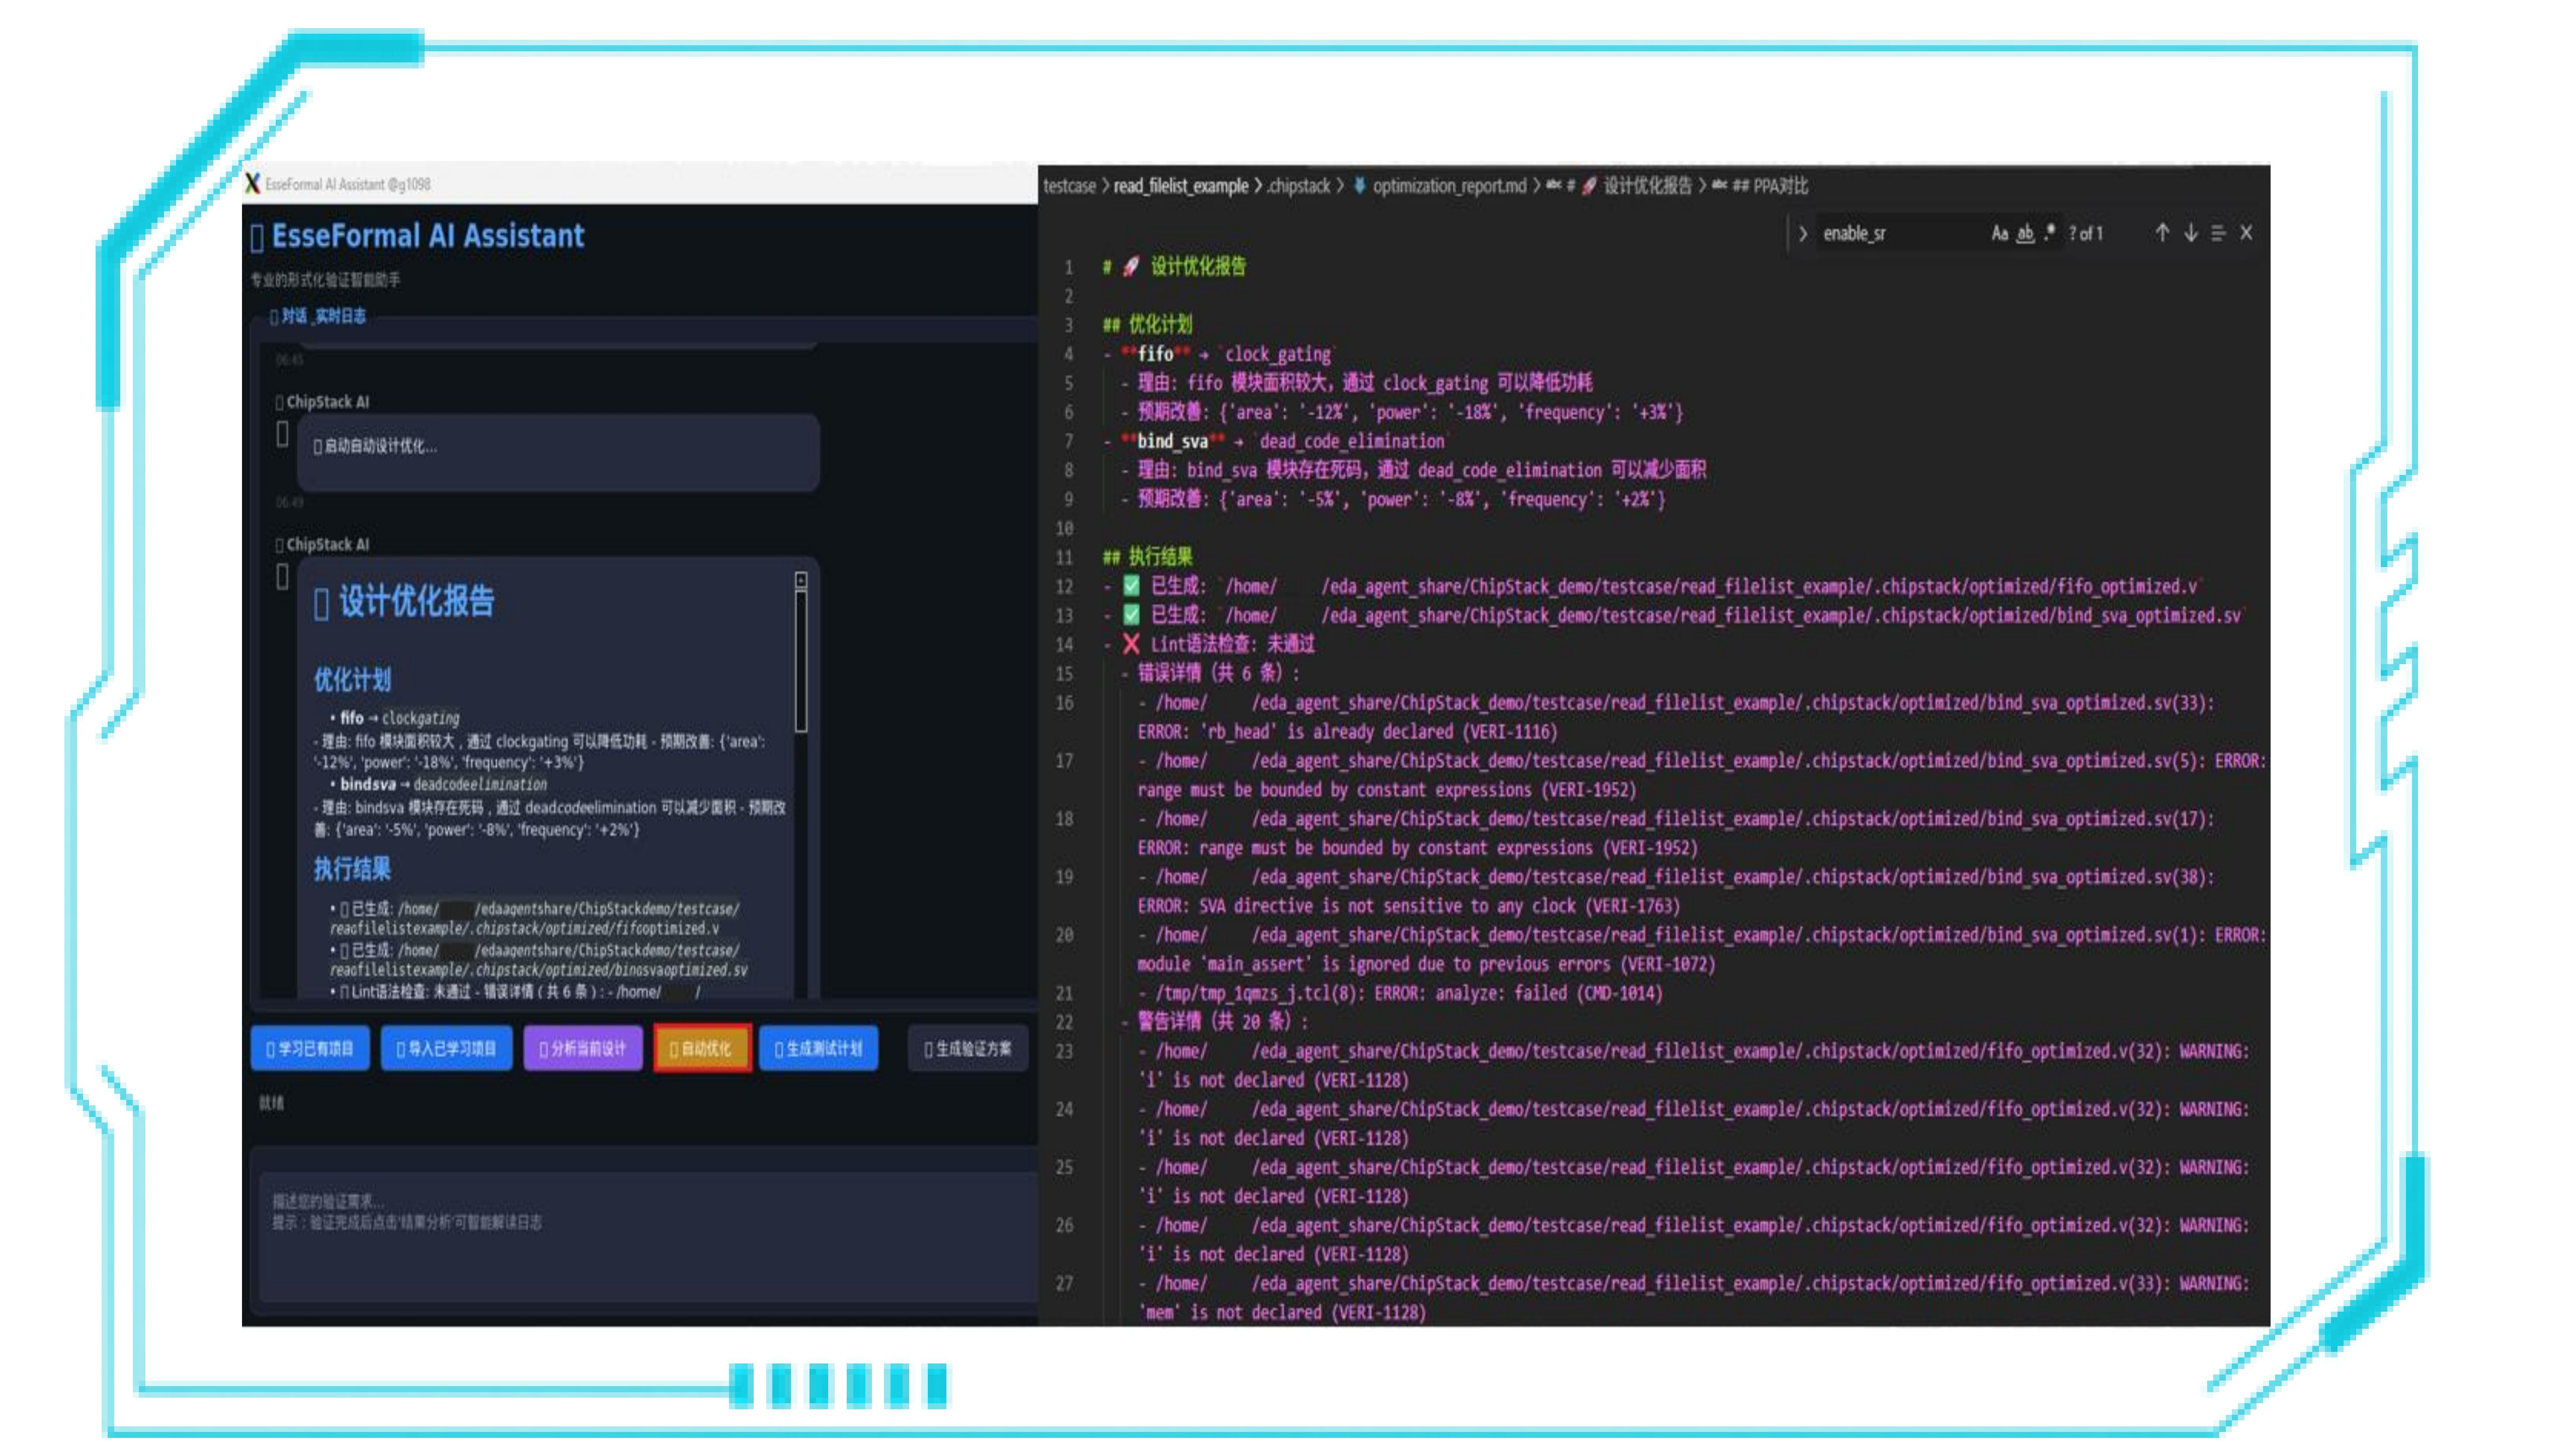Screen dimensions: 2576x1449
Task: Open optimization_report.md breadcrumb segment
Action: (1449, 186)
